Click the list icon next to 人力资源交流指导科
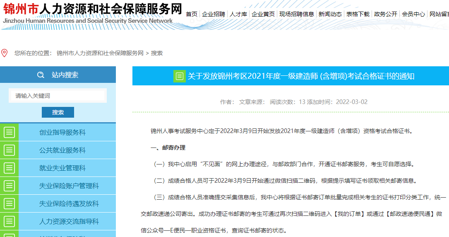449x237 pixels. [x=9, y=221]
